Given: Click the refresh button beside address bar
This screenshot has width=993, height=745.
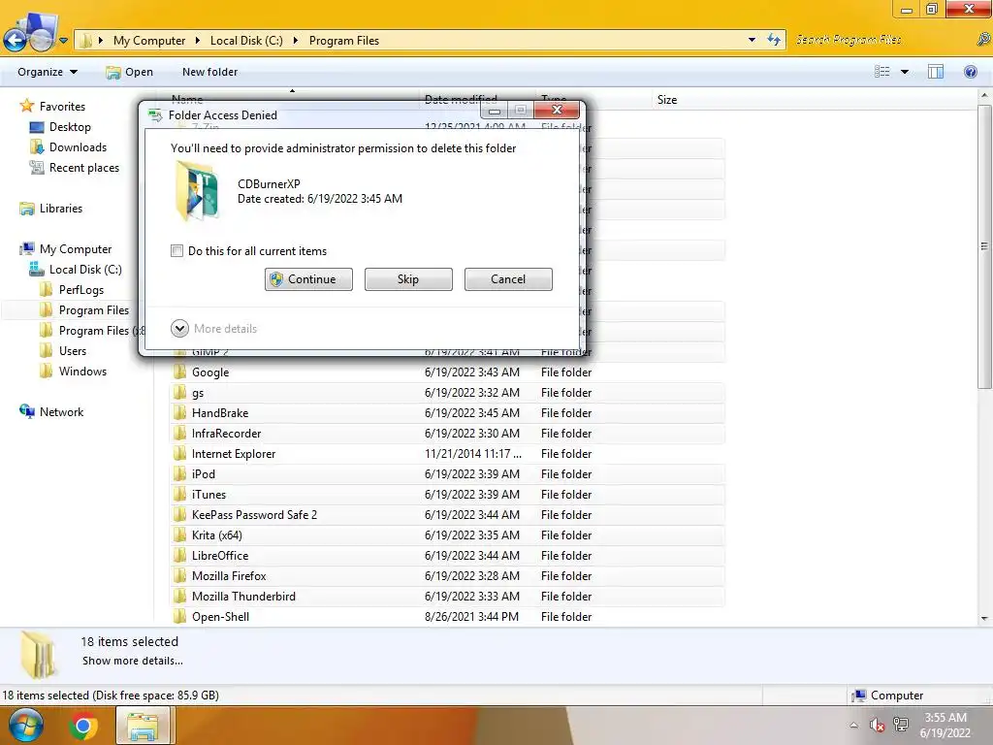Looking at the screenshot, I should click(x=774, y=40).
